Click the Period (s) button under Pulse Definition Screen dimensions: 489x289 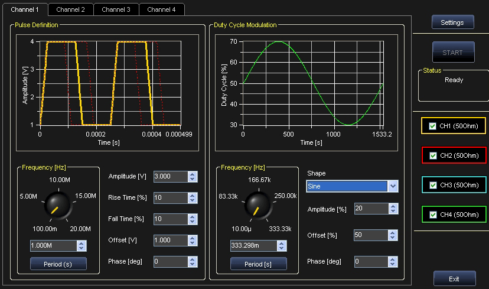(58, 264)
